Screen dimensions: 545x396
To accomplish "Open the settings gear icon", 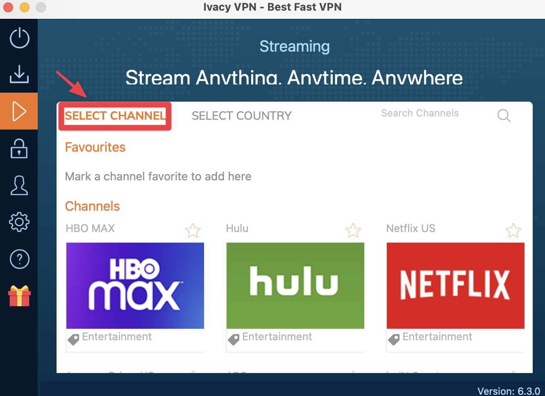I will tap(19, 222).
